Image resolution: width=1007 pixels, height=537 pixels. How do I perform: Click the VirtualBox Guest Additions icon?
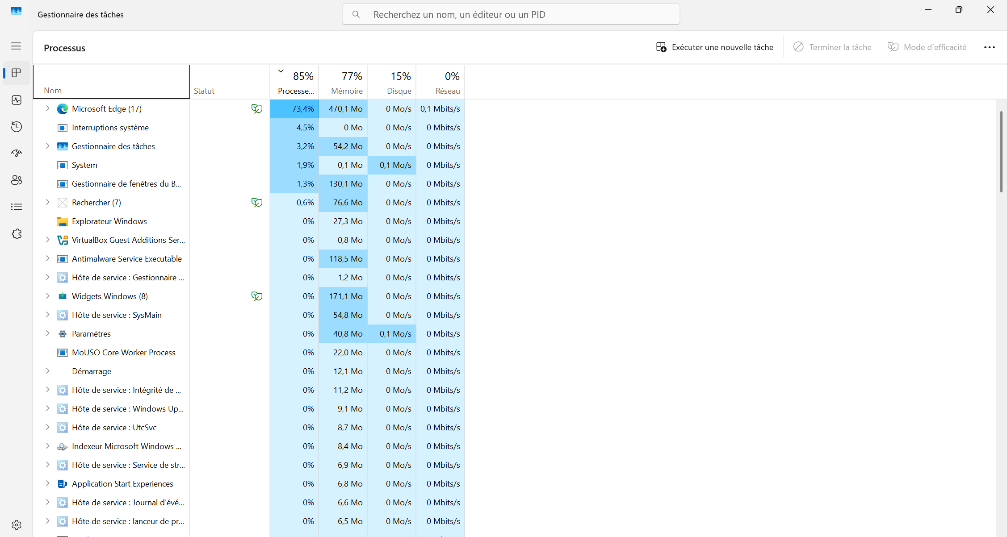[x=63, y=240]
